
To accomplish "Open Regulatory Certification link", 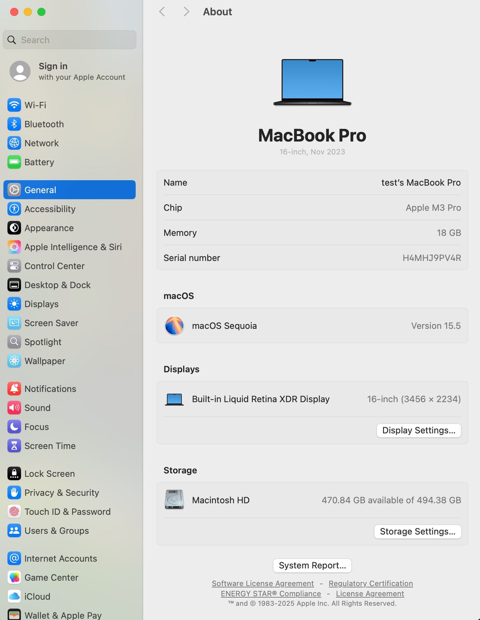I will pyautogui.click(x=371, y=583).
